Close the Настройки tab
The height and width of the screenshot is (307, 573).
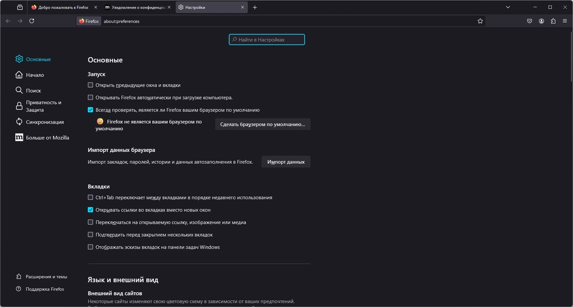243,7
